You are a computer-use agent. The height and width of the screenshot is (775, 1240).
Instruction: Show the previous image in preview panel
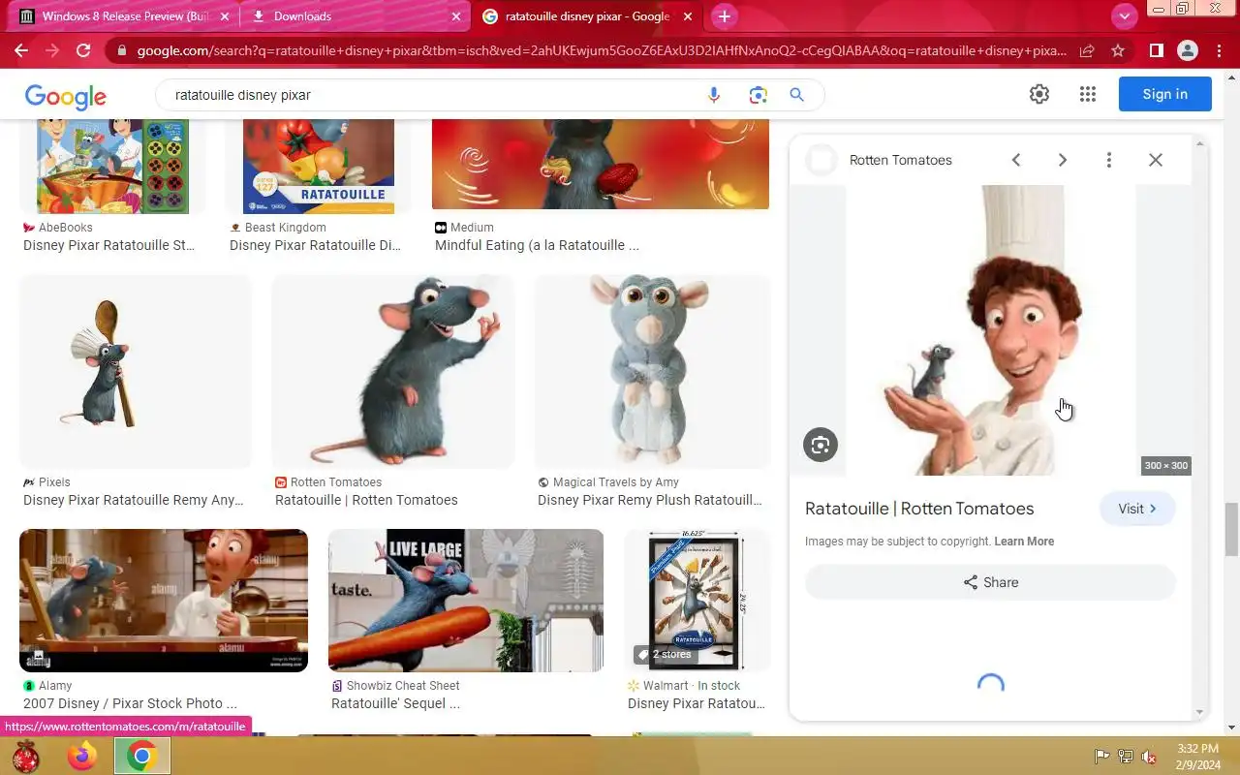[1016, 160]
